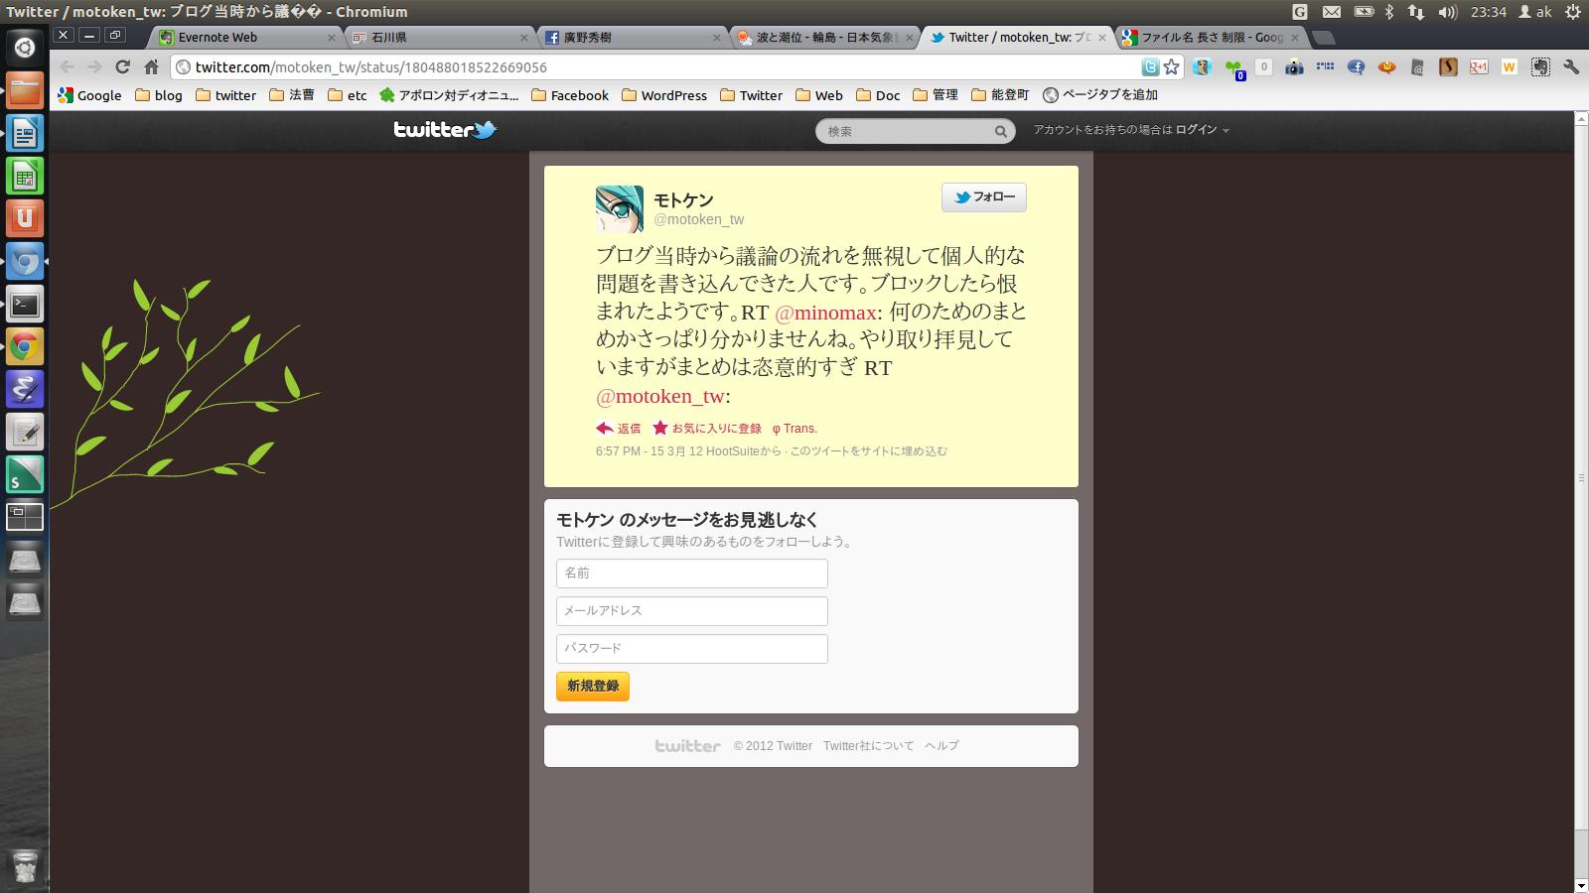Viewport: 1589px width, 893px height.
Task: Open the WordPress bookmarks folder
Action: point(664,95)
